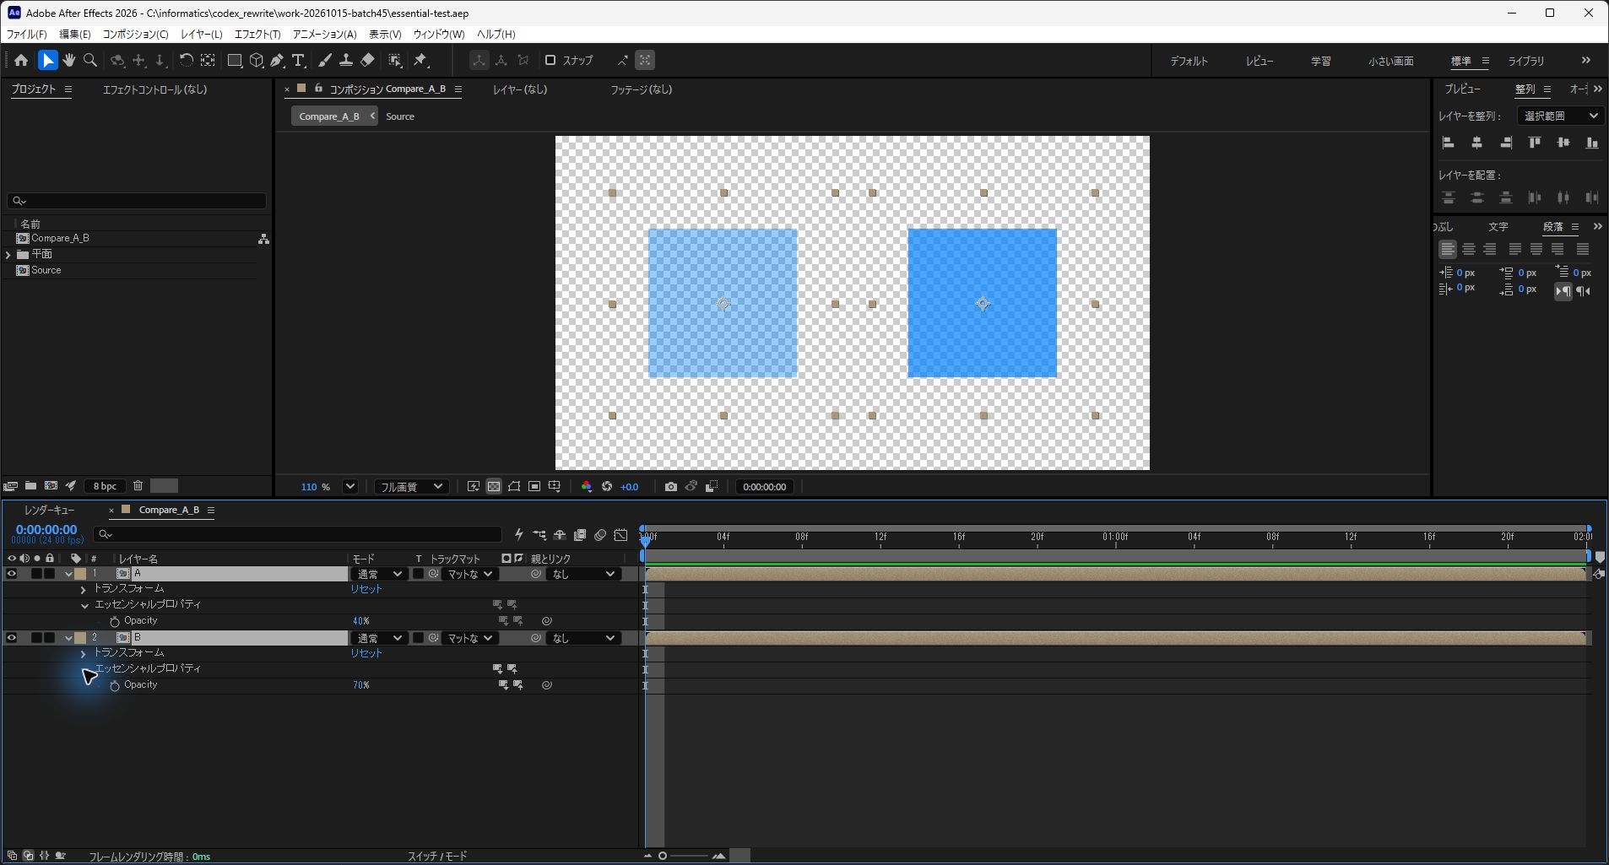Select the Home icon in toolbar
The width and height of the screenshot is (1609, 865).
click(x=21, y=61)
